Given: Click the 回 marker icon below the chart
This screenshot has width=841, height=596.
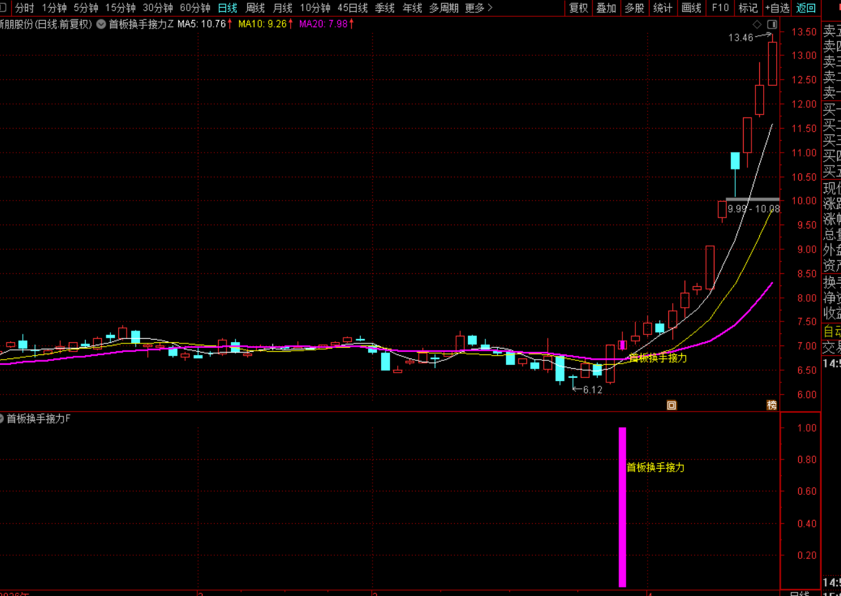Looking at the screenshot, I should [x=672, y=405].
